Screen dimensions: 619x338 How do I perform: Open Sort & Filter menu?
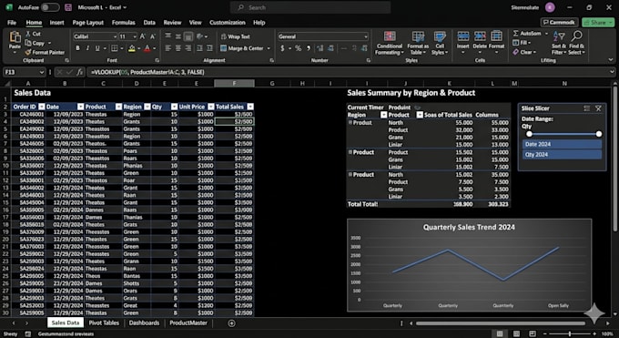coord(559,43)
